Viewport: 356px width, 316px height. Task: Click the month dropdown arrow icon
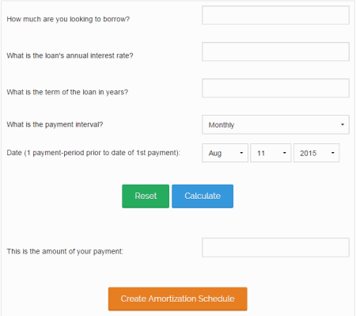click(x=241, y=153)
